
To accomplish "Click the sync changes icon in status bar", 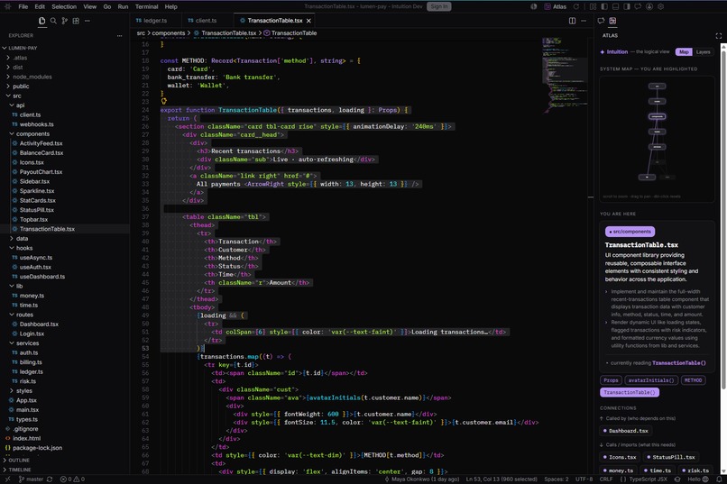I will click(50, 479).
